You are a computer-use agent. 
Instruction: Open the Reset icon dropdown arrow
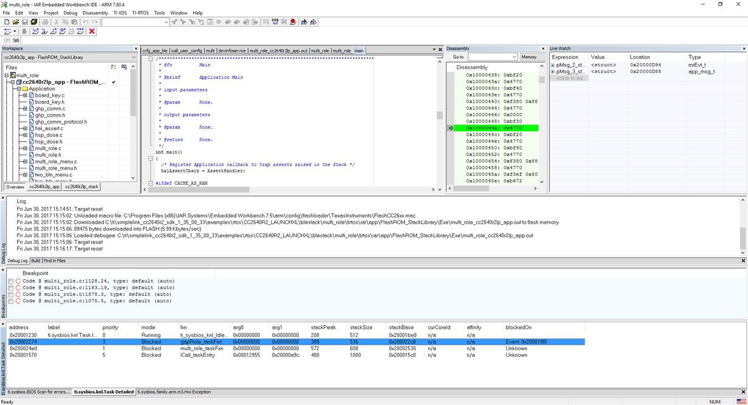click(x=15, y=31)
